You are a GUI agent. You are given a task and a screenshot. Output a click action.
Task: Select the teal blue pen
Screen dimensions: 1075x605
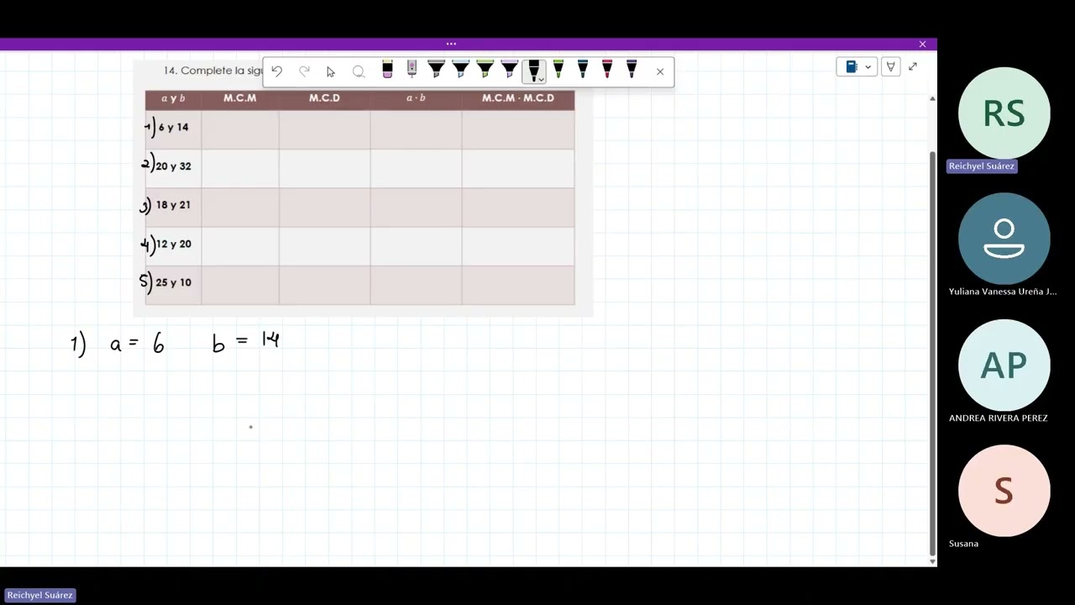583,70
